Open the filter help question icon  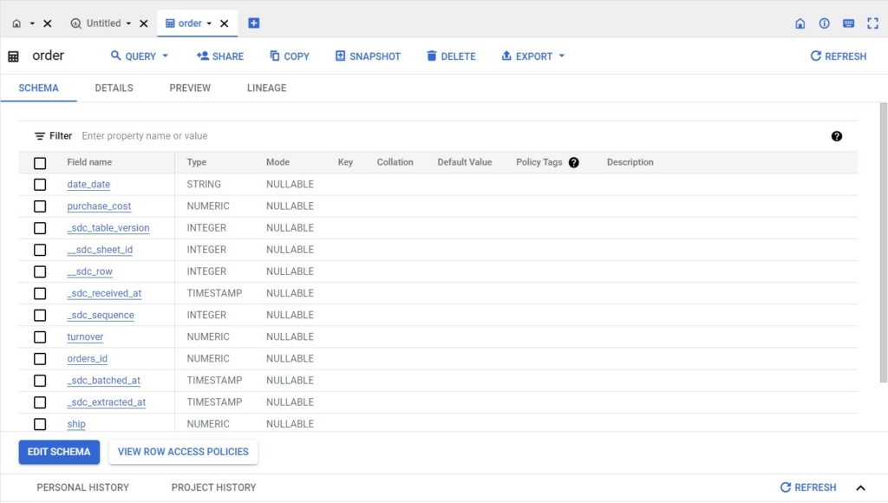click(x=837, y=136)
